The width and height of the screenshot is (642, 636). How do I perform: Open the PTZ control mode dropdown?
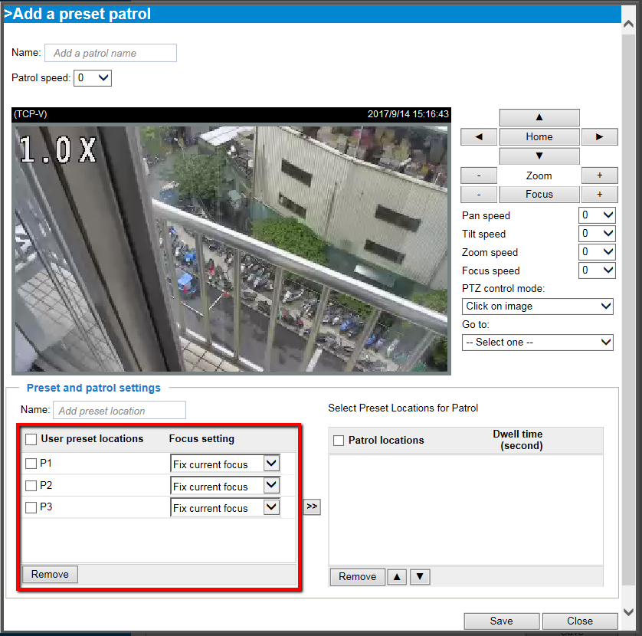(537, 306)
